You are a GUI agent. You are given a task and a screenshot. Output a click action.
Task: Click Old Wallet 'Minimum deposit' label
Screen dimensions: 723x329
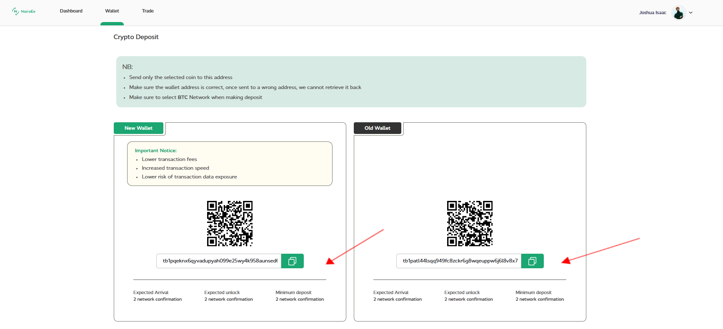tap(533, 292)
